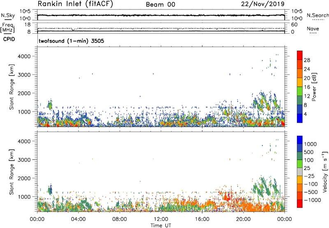
Task: Click the 'N.Sky' label
Action: click(x=8, y=15)
